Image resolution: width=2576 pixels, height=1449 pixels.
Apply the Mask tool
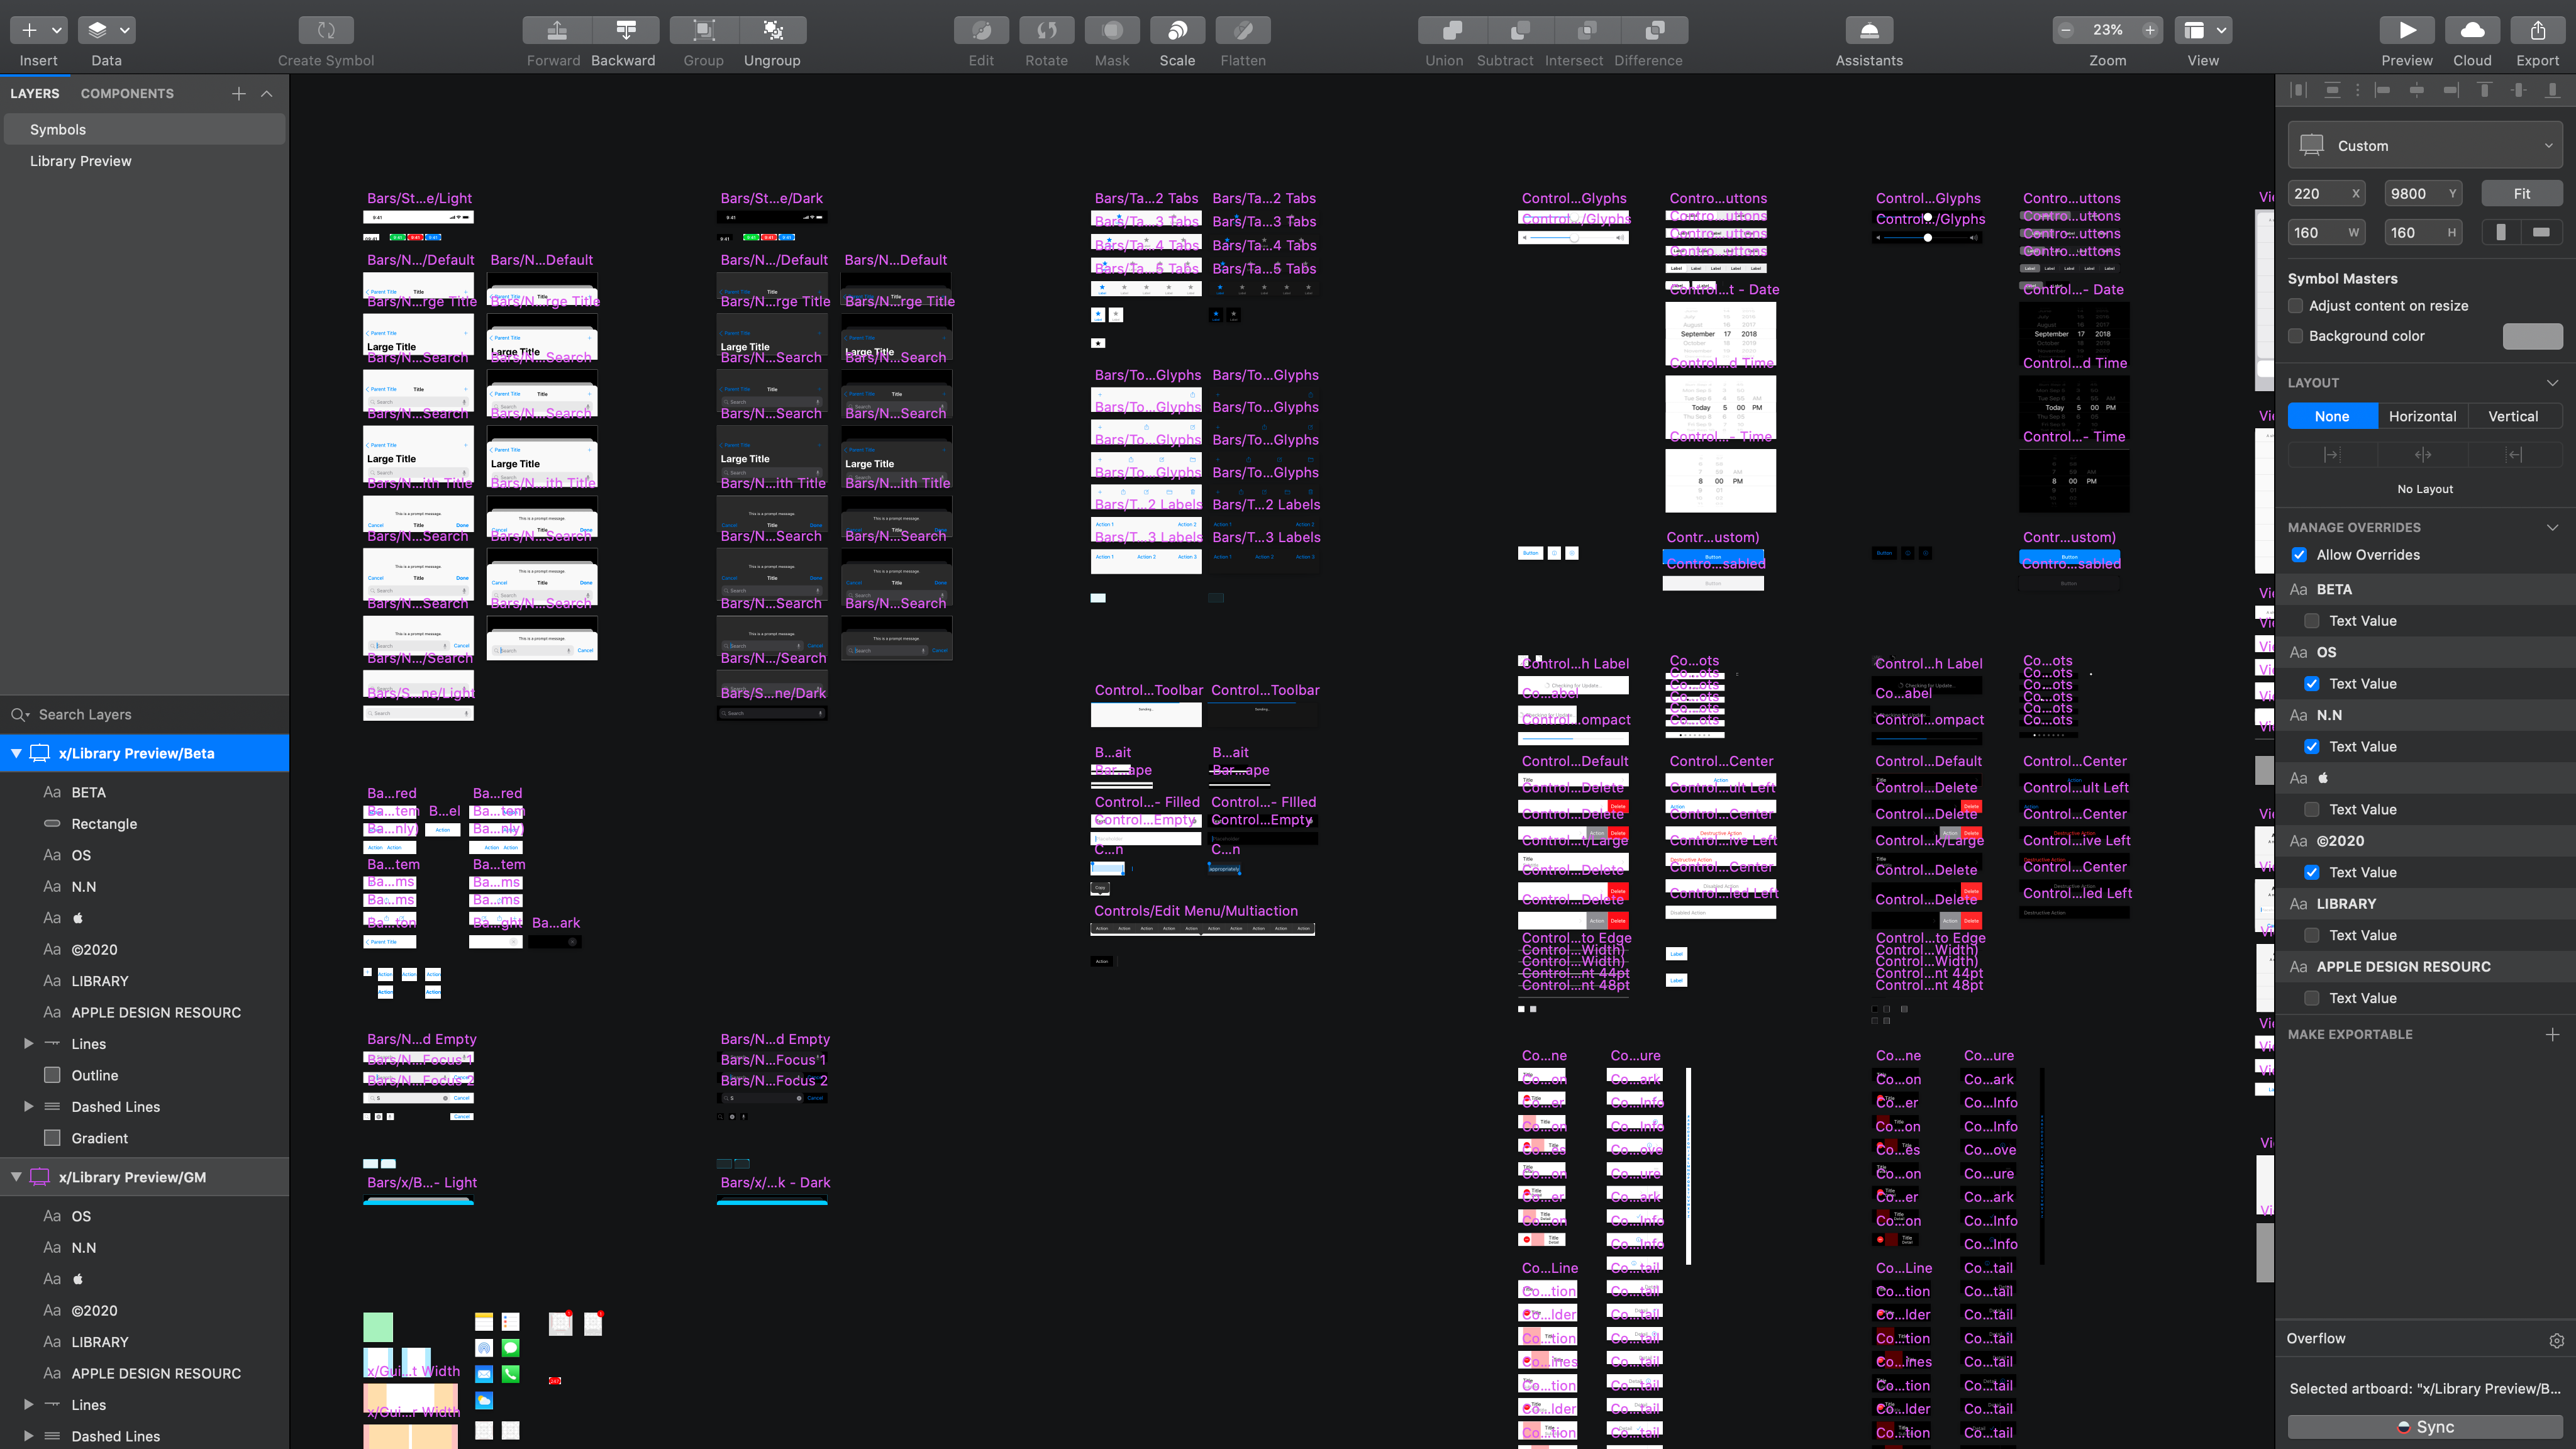click(1112, 30)
